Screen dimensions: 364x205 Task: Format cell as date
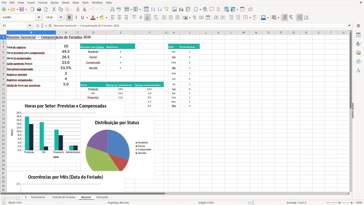point(208,18)
